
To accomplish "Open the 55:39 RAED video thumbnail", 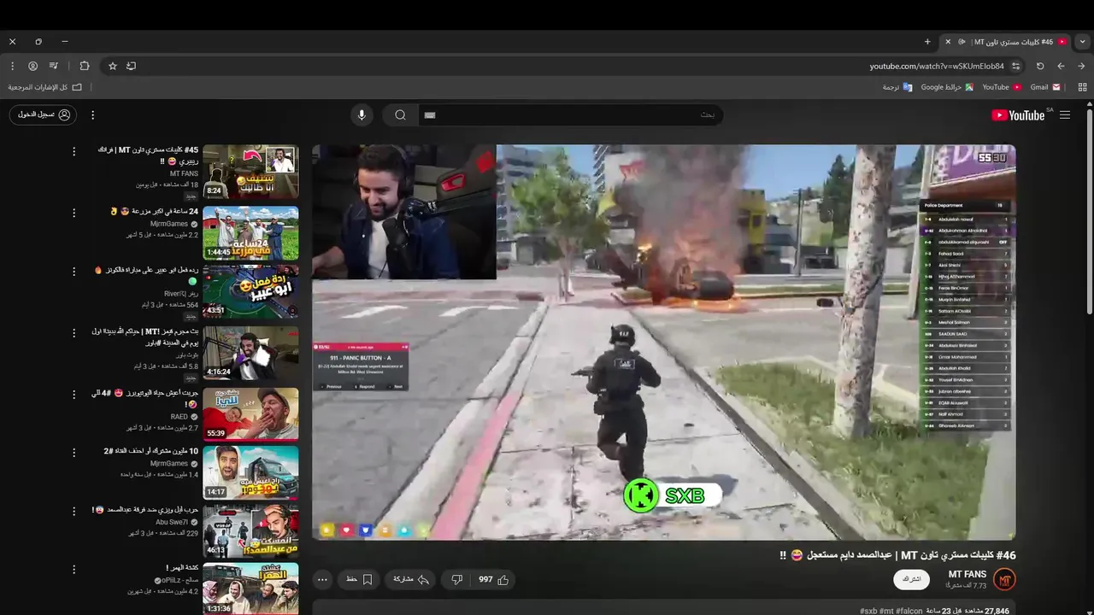I will (250, 413).
